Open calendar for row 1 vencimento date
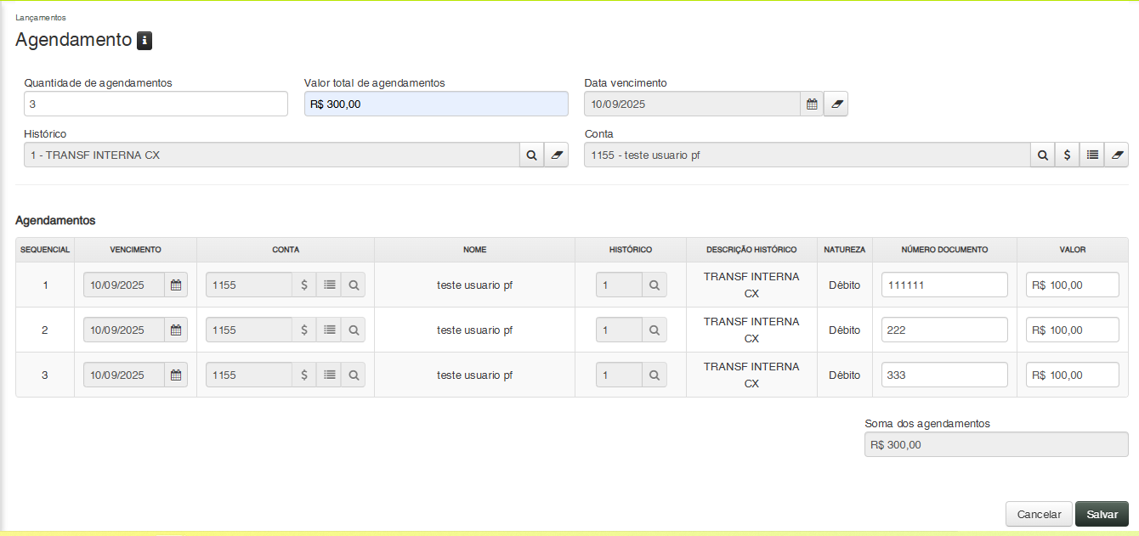The image size is (1139, 536). point(176,285)
